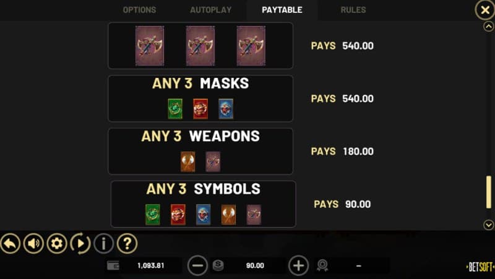
Task: Decrease bet with the minus button
Action: pyautogui.click(x=197, y=266)
